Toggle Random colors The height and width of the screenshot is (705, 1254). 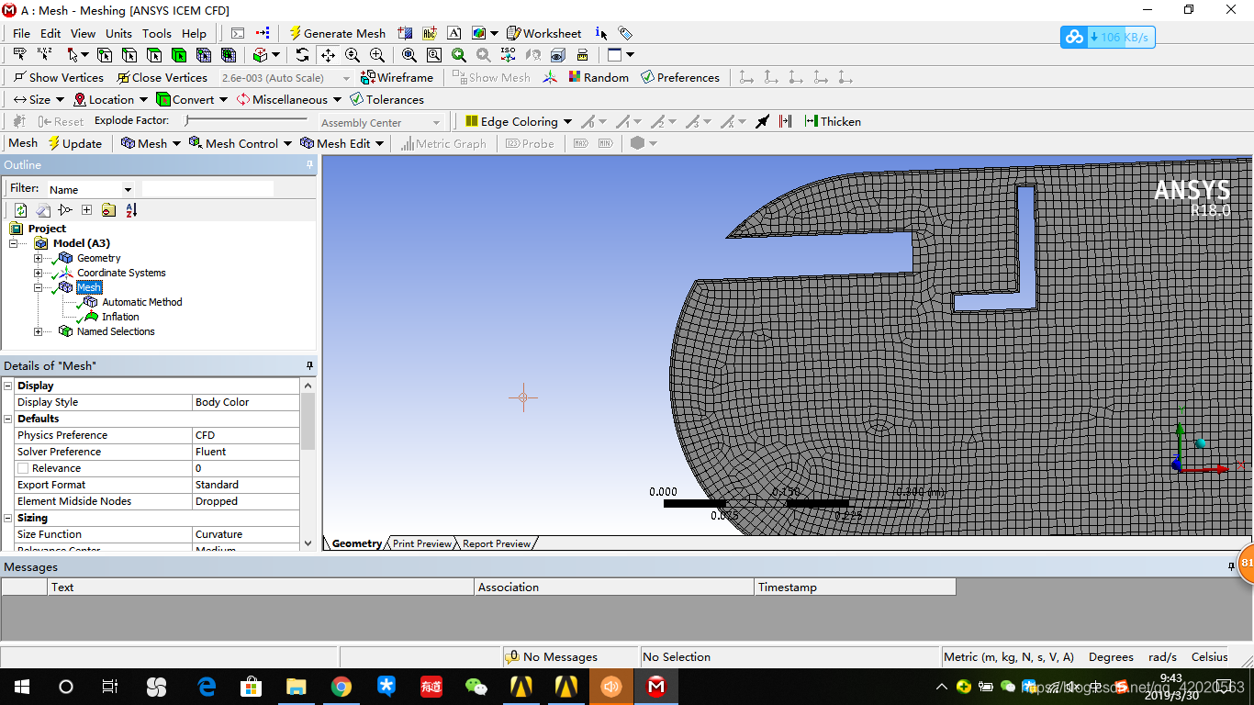pyautogui.click(x=599, y=77)
